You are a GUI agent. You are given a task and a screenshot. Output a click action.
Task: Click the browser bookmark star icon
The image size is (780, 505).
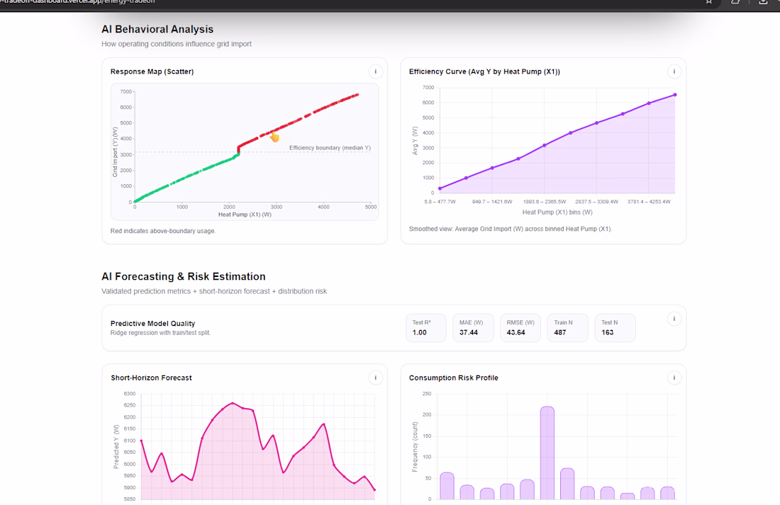coord(709,2)
